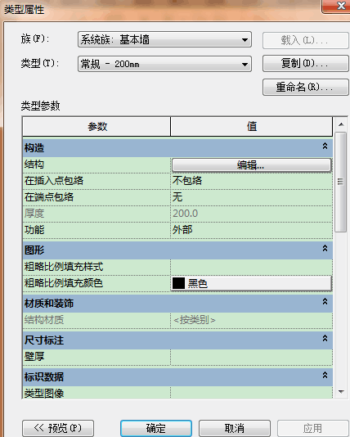The width and height of the screenshot is (350, 437).
Task: Click the 参数 column header
Action: (x=96, y=127)
